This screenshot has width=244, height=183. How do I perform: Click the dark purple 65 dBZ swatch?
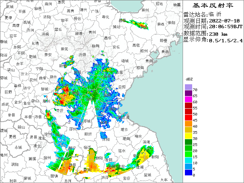coord(188,93)
